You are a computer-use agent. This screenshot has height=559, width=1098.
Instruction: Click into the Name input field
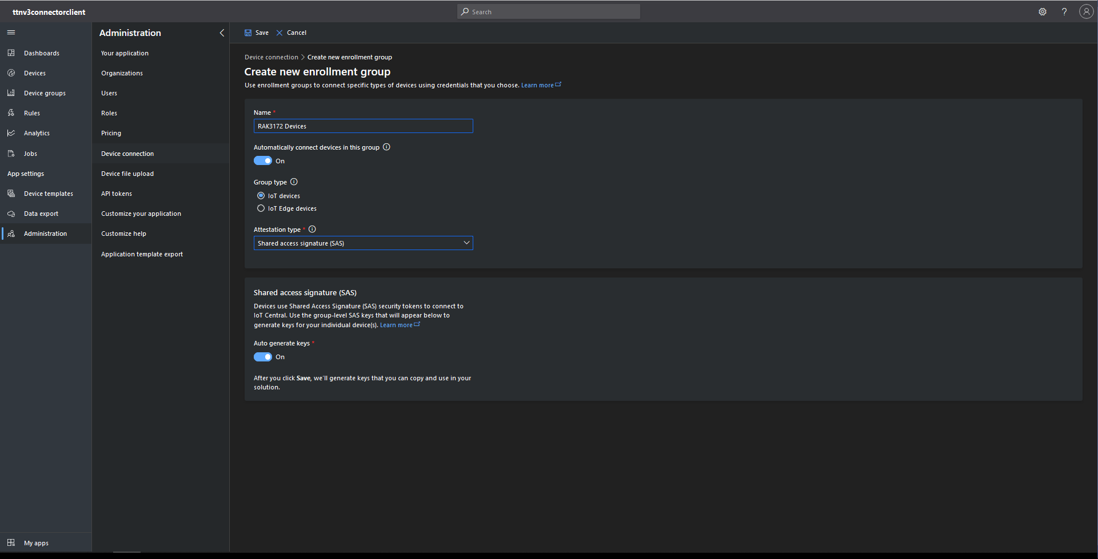[x=363, y=126]
